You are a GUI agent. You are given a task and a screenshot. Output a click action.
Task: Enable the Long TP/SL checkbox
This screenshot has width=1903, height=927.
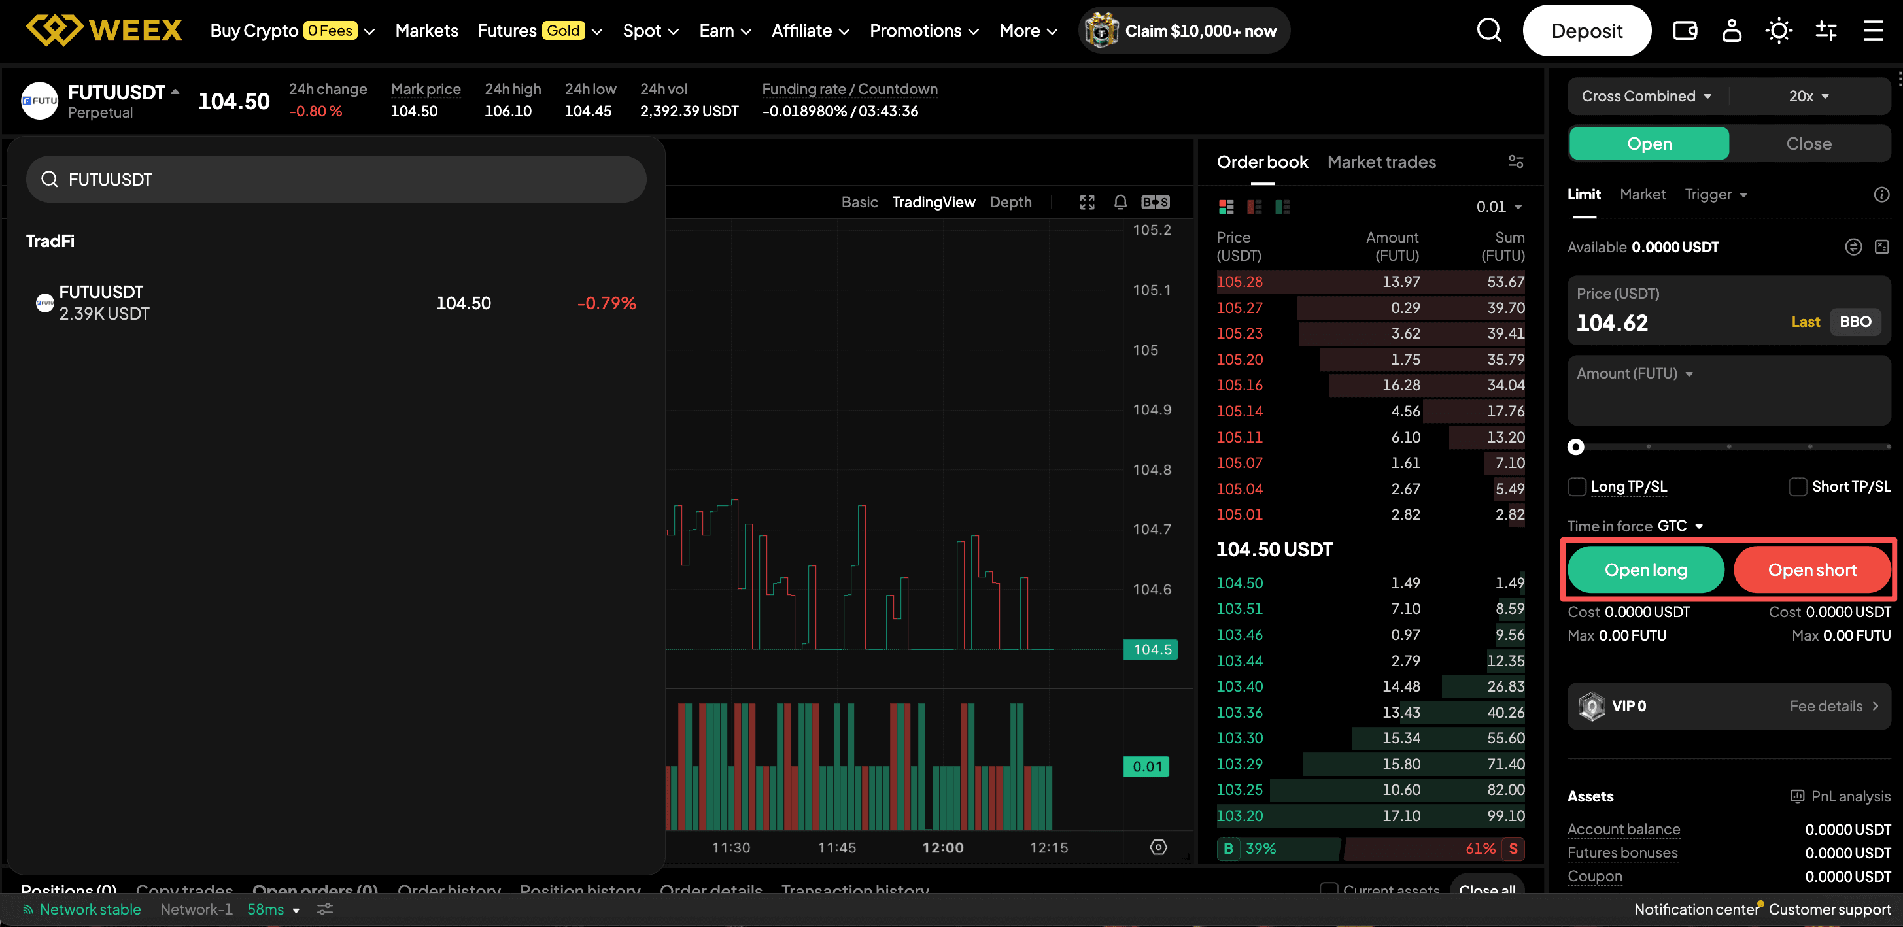(1577, 487)
